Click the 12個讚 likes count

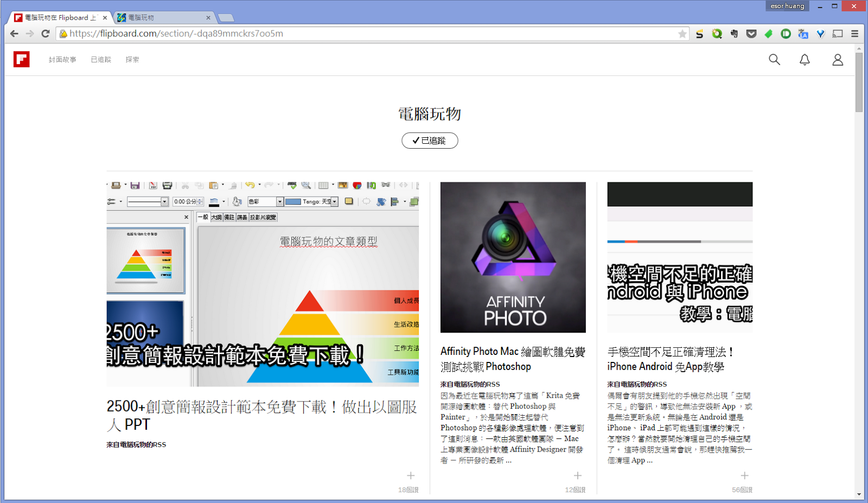point(576,489)
